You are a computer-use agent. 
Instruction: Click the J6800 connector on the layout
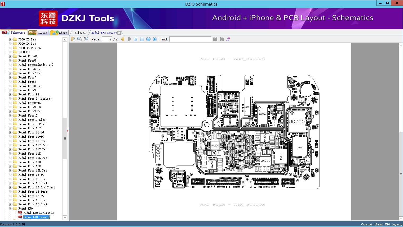(x=158, y=154)
